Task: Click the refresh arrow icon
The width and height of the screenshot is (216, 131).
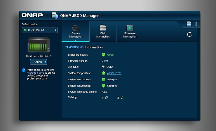Action: pyautogui.click(x=189, y=35)
